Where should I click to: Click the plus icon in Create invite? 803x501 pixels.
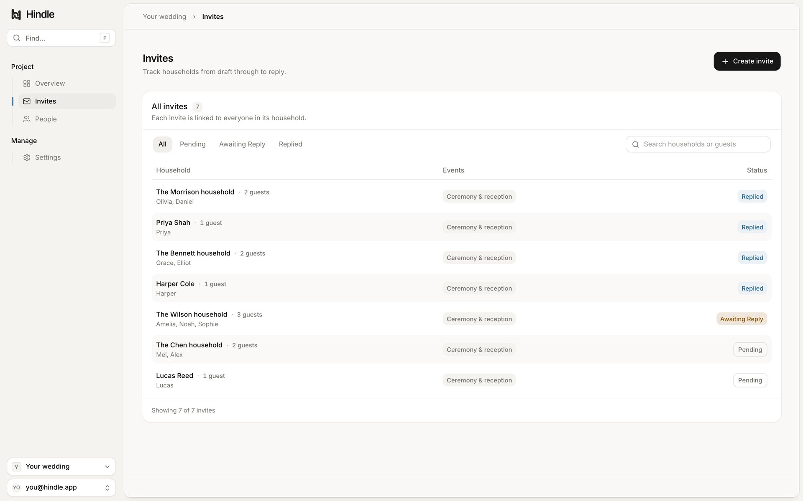(725, 61)
